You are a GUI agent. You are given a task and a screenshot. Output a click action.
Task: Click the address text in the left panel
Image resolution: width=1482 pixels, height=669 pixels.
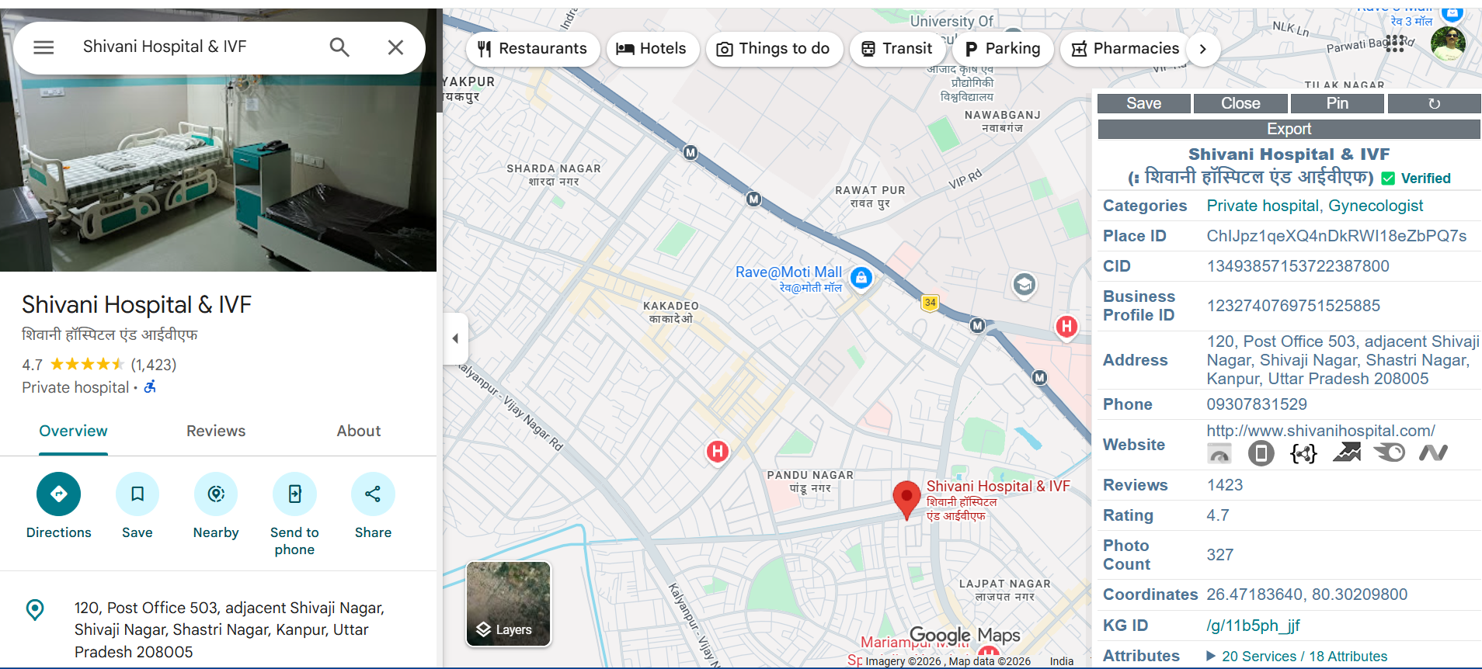pos(229,630)
